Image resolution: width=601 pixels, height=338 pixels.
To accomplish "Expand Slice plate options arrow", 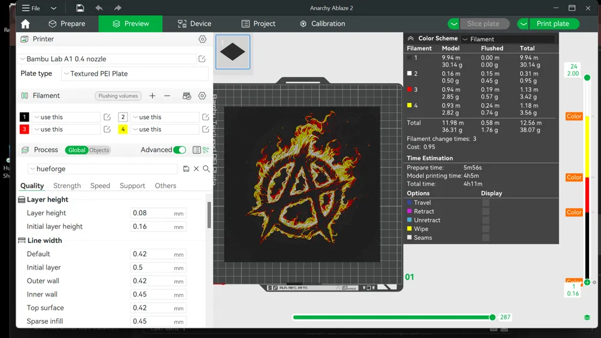I will (454, 24).
